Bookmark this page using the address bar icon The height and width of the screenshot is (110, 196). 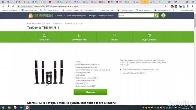(166, 6)
